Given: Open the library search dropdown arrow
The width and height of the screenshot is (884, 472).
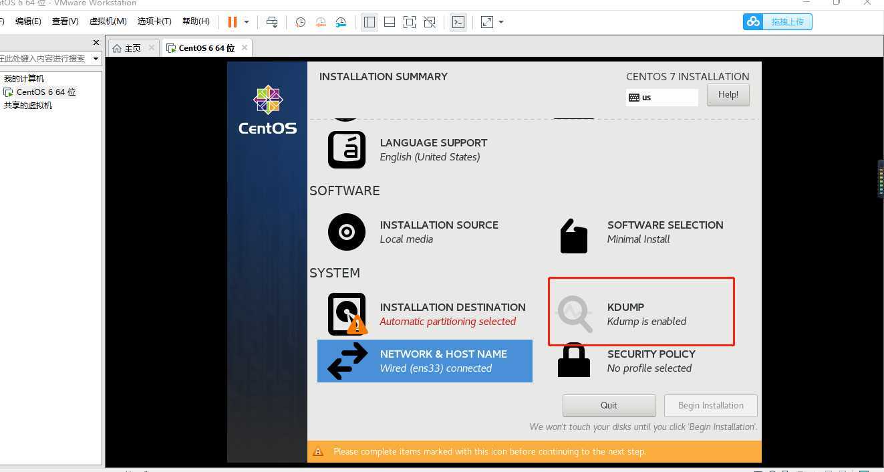Looking at the screenshot, I should (96, 59).
